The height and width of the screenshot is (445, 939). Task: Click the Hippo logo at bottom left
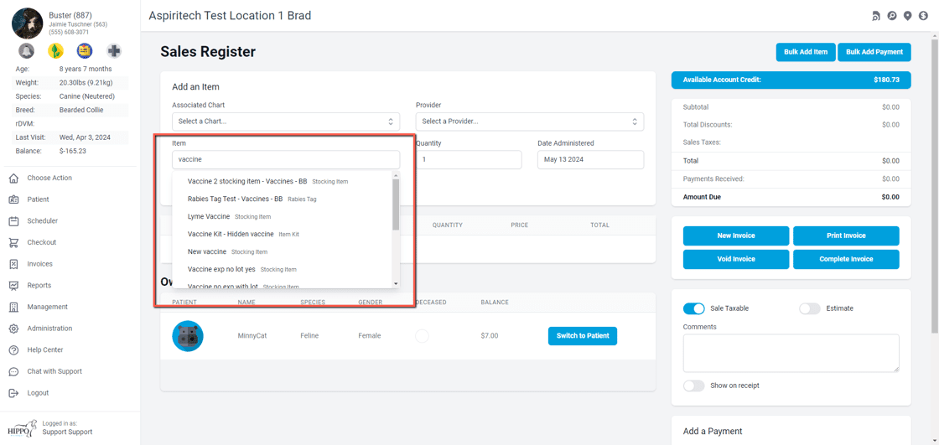coord(22,428)
